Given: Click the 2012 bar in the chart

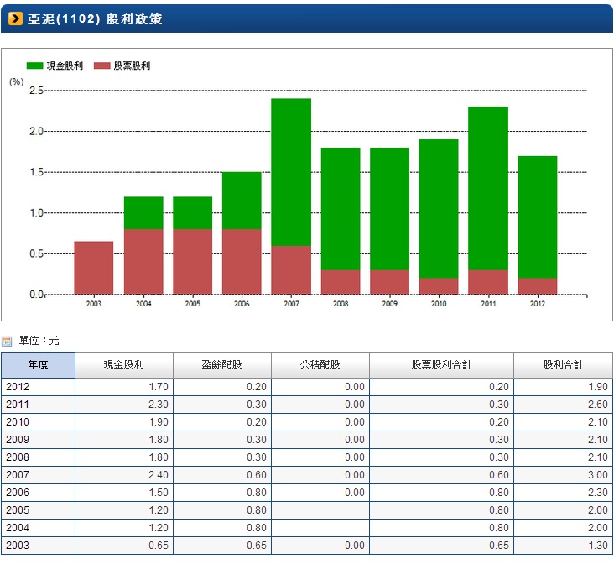Looking at the screenshot, I should pos(538,226).
